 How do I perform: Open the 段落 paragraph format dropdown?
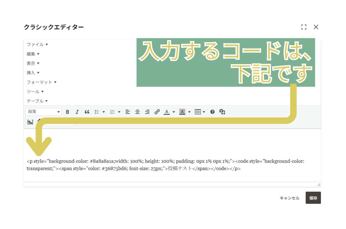point(43,112)
